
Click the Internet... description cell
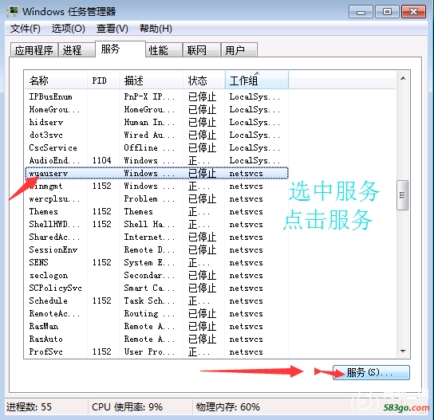pyautogui.click(x=149, y=237)
